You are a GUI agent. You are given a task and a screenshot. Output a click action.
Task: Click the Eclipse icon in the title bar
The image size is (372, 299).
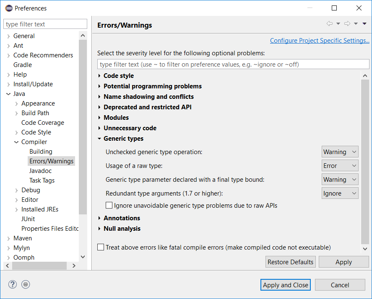[9, 8]
